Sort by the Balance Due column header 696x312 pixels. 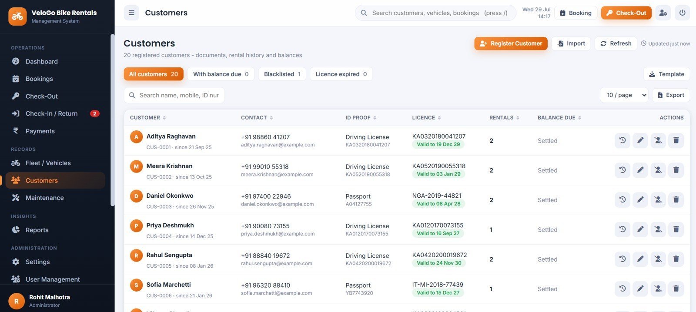coord(559,118)
